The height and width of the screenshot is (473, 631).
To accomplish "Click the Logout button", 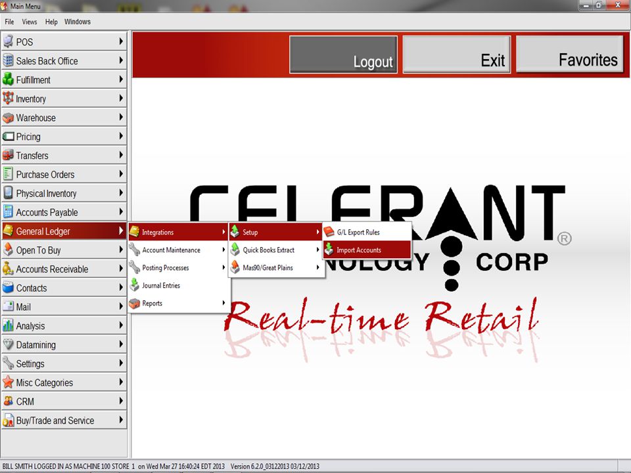I will (343, 55).
